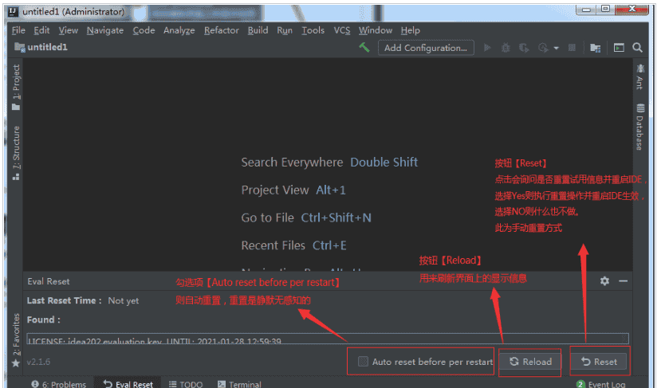Click the run anything console icon
The width and height of the screenshot is (665, 388).
pos(618,48)
